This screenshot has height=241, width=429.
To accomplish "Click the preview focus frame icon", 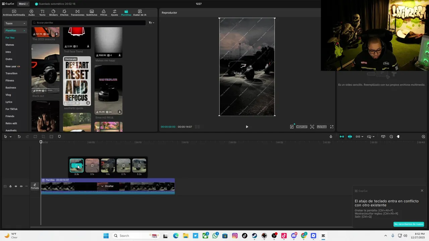I will click(312, 127).
